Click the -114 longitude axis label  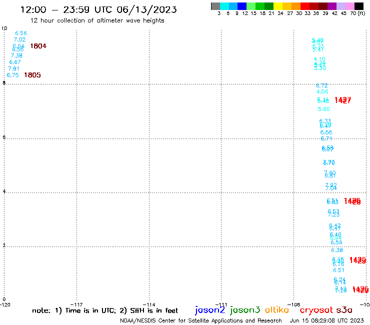pyautogui.click(x=149, y=304)
